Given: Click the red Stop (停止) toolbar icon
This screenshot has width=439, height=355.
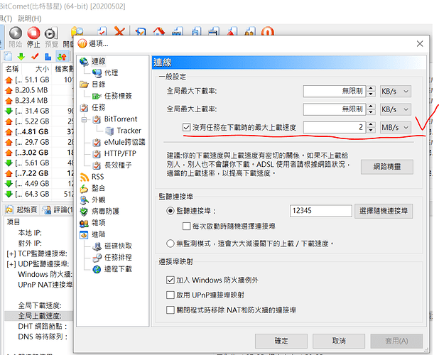Looking at the screenshot, I should (33, 33).
